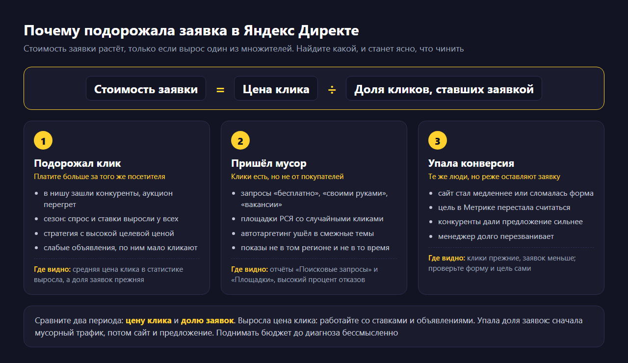Click the title «Почему подорожала заявка в Яндекс Директе»
Screen dimensions: 628x363
click(x=191, y=30)
